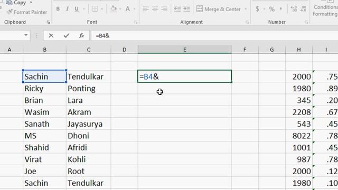
Task: Open Alignment dialog launcher
Action: click(x=247, y=22)
